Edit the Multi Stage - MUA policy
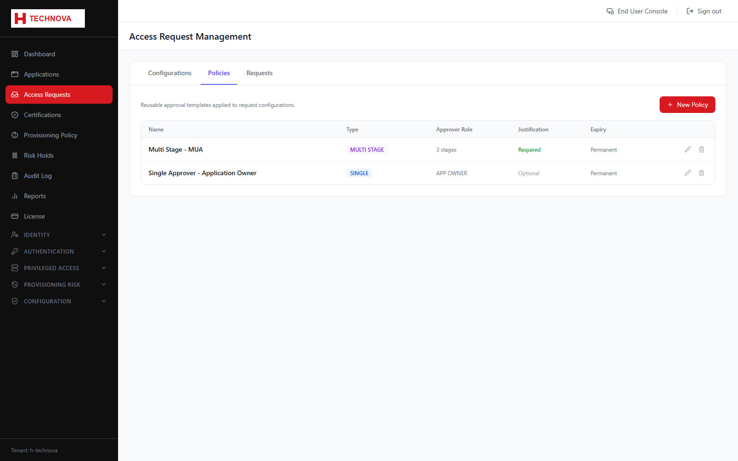 [688, 149]
